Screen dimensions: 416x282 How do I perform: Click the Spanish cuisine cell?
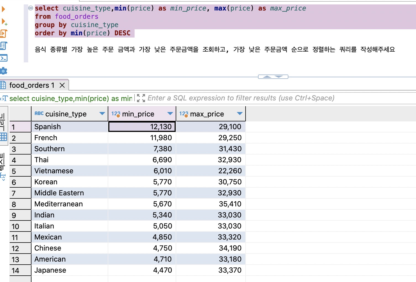pyautogui.click(x=69, y=127)
